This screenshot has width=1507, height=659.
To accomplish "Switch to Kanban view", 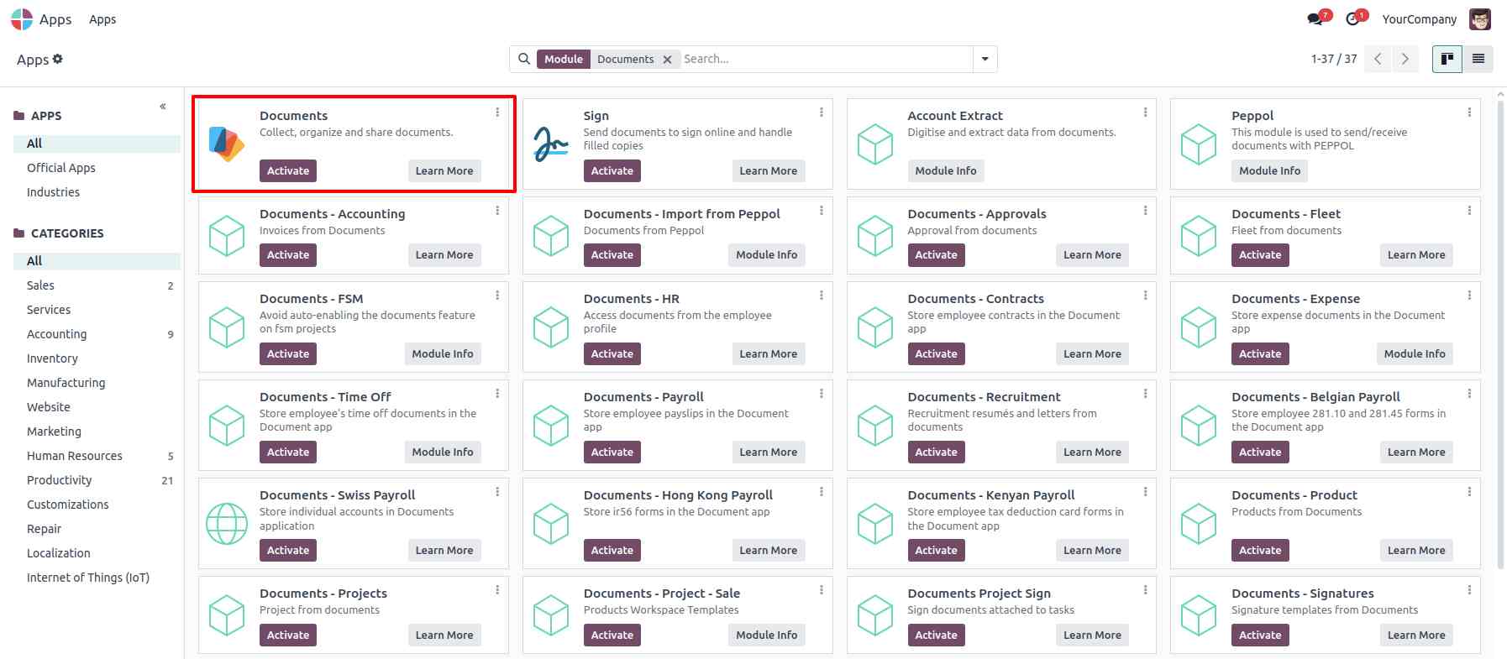I will point(1447,59).
